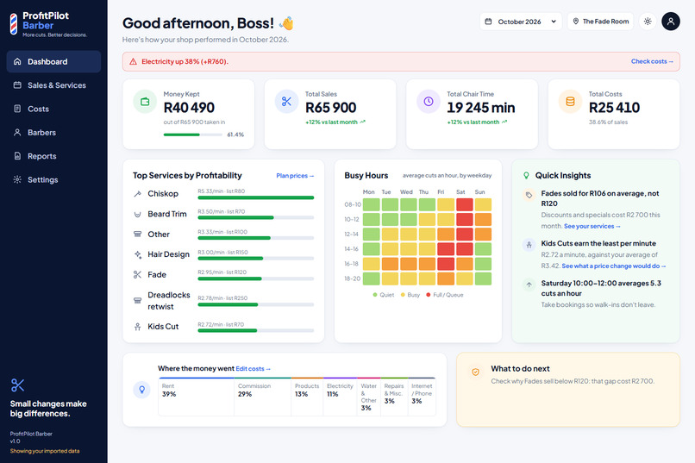Click the Chiskop profitability bar
The height and width of the screenshot is (463, 695).
click(x=256, y=197)
